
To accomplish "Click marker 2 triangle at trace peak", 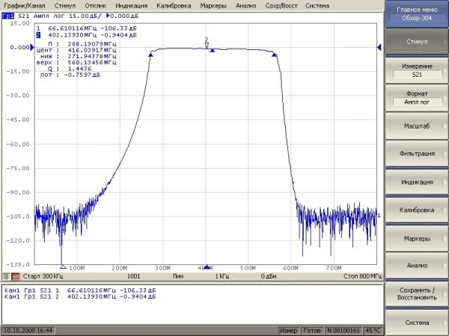I will [207, 45].
